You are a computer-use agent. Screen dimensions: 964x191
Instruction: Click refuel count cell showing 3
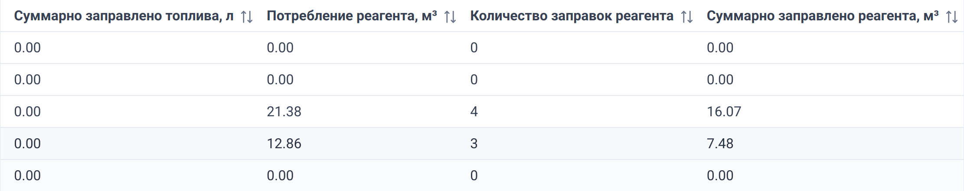click(x=474, y=143)
